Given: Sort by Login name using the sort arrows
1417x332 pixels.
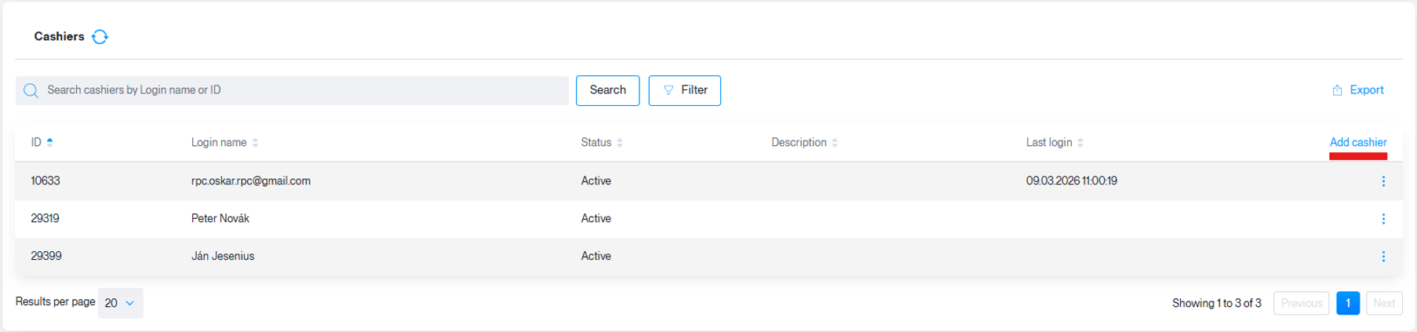Looking at the screenshot, I should [255, 143].
